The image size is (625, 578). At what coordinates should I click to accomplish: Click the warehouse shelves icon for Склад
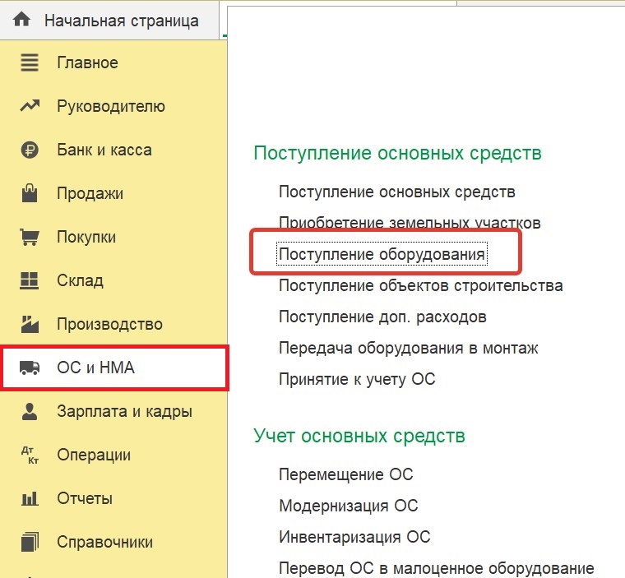point(30,280)
